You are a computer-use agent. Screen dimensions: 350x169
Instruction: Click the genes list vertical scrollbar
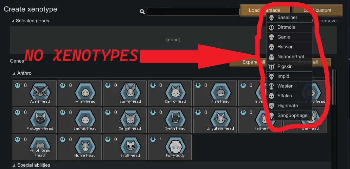point(334,87)
